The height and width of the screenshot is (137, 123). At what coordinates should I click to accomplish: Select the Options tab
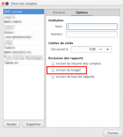point(82,13)
